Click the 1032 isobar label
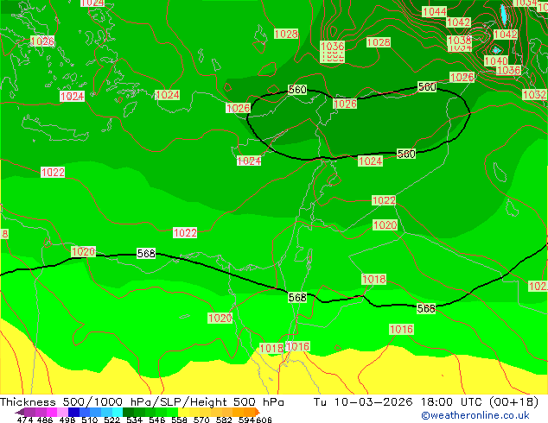 [x=534, y=94]
